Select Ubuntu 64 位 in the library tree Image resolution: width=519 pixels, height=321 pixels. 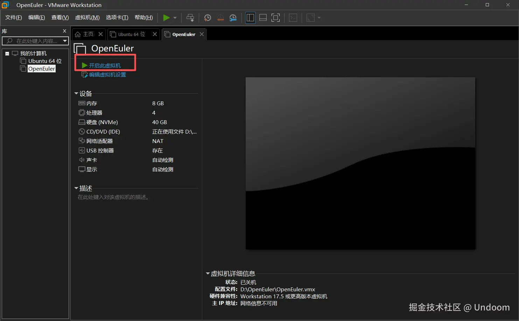pyautogui.click(x=45, y=61)
